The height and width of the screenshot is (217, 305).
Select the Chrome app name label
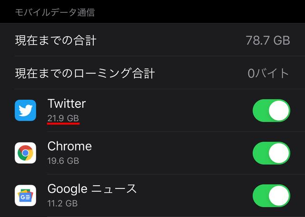[x=70, y=146]
